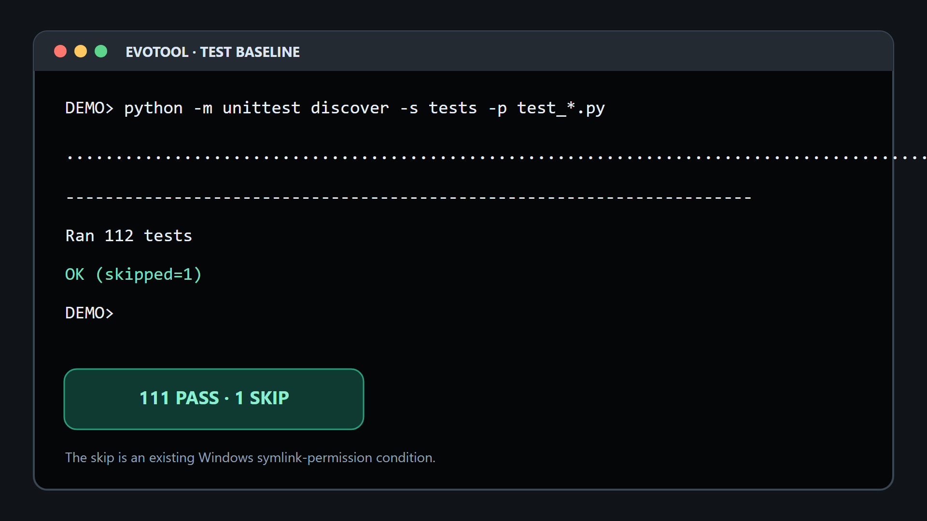This screenshot has height=521, width=927.
Task: Click the row of test progress dots
Action: click(496, 158)
